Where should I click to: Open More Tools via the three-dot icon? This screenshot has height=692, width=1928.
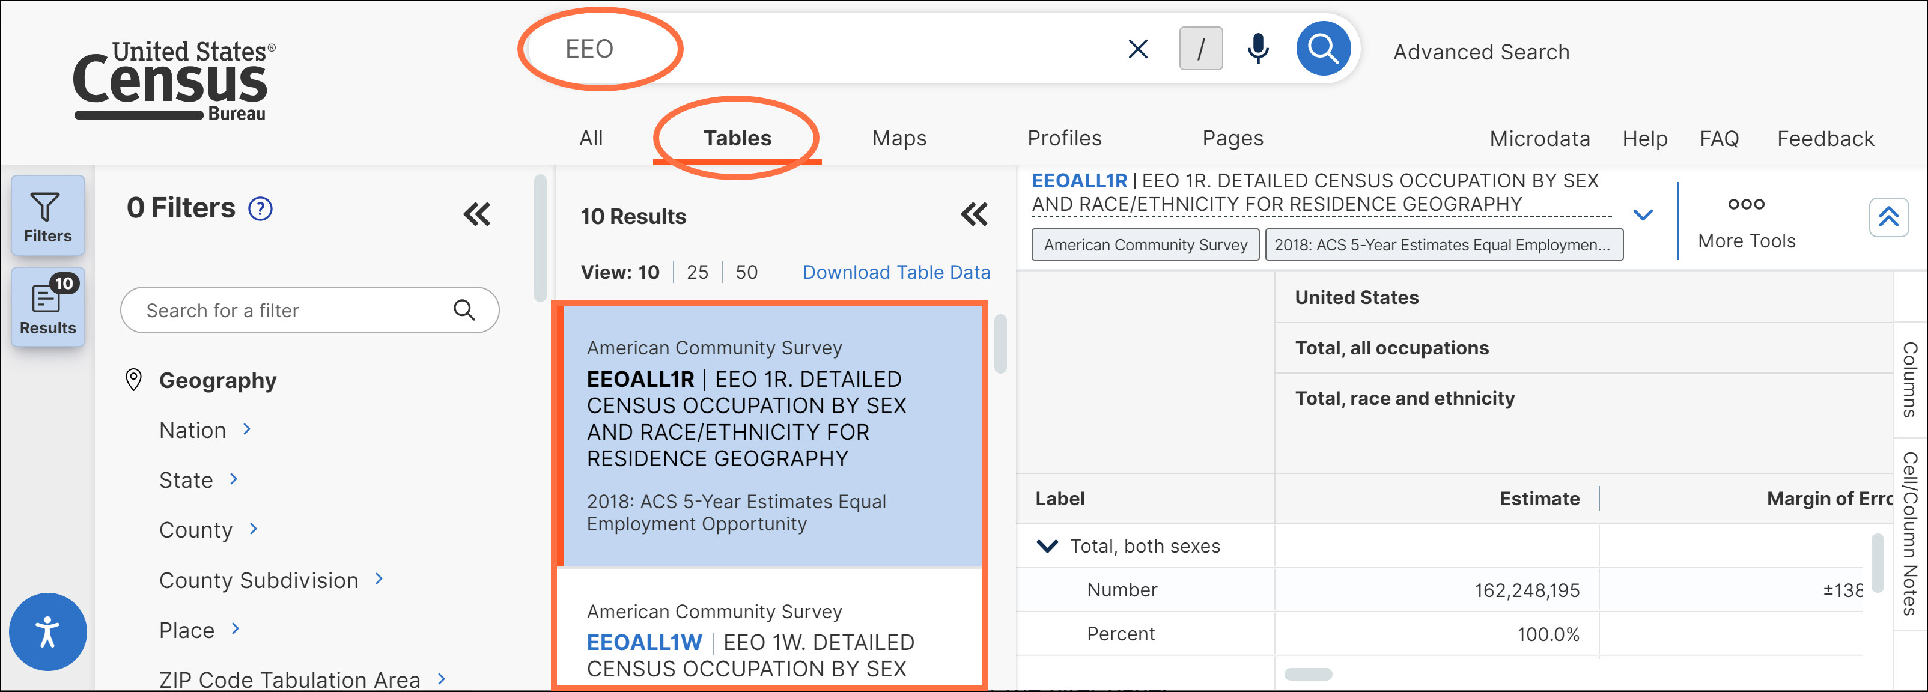(1746, 203)
